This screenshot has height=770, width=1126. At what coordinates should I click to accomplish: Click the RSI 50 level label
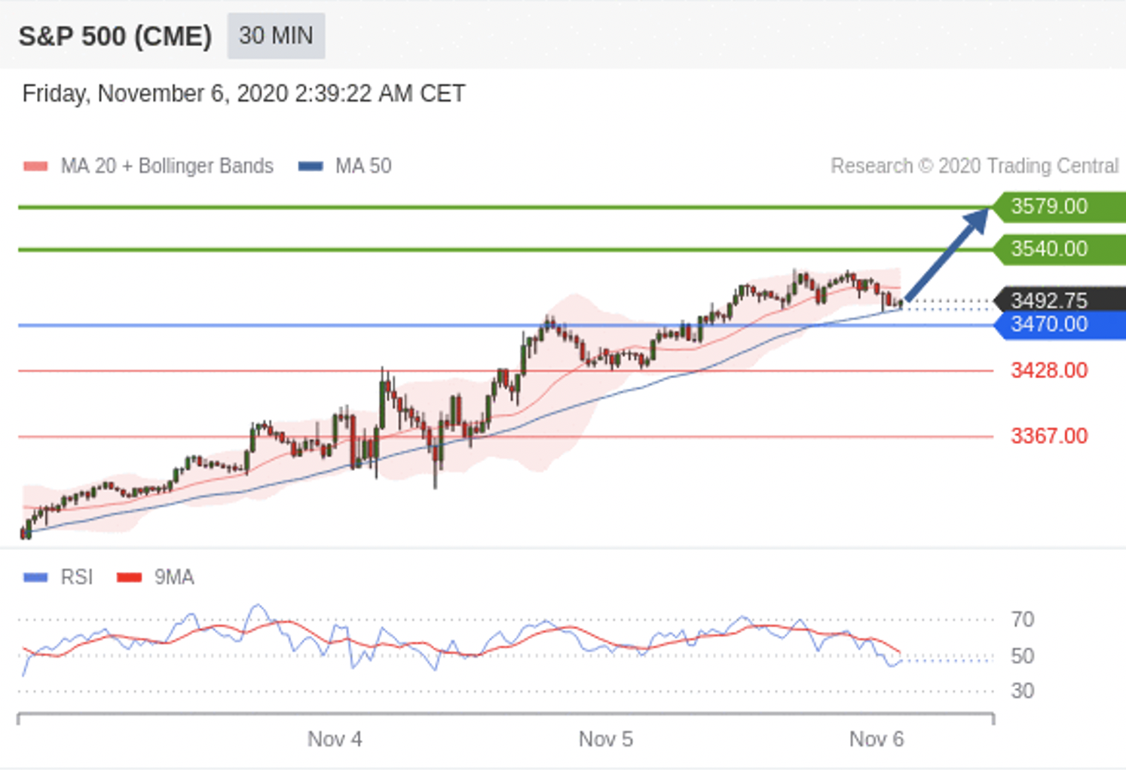[1022, 656]
